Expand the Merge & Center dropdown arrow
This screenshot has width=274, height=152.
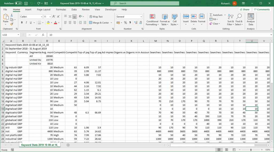point(111,22)
